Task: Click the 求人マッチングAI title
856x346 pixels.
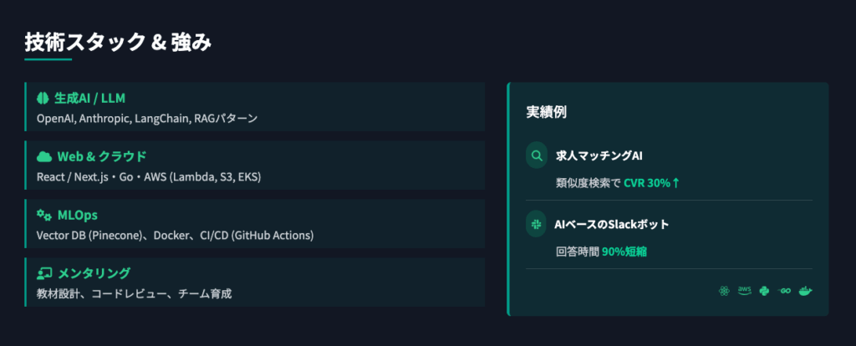Action: click(x=599, y=155)
